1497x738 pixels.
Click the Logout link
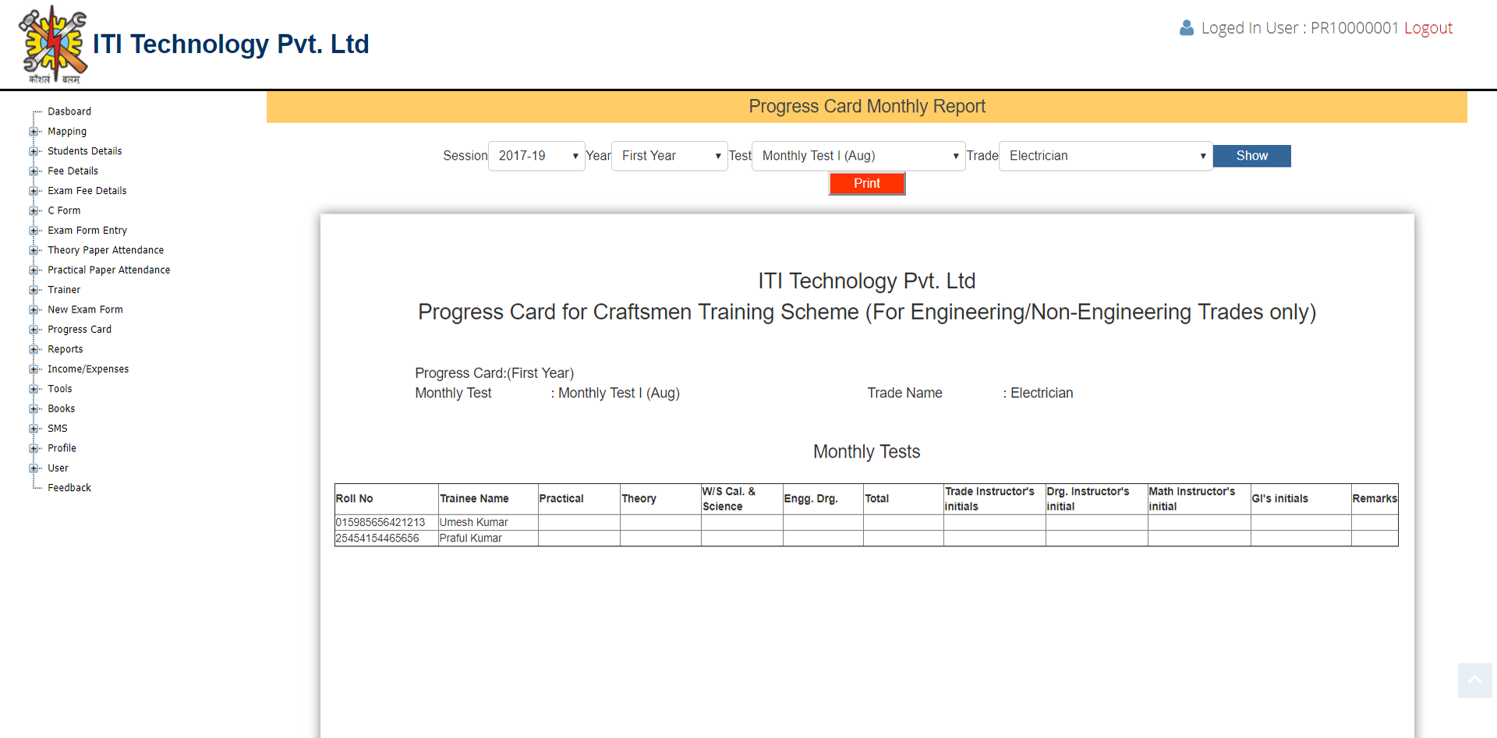pyautogui.click(x=1428, y=28)
